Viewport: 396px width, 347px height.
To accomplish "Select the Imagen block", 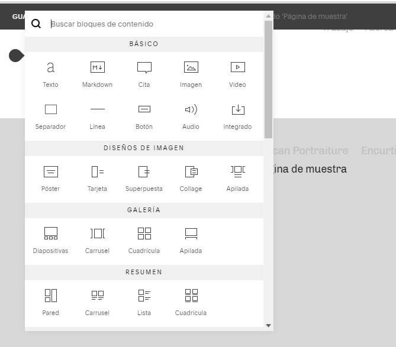I will 191,74.
